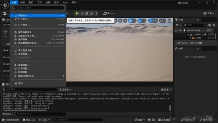
Task: Toggle viewport grid snapping icon
Action: [130, 21]
